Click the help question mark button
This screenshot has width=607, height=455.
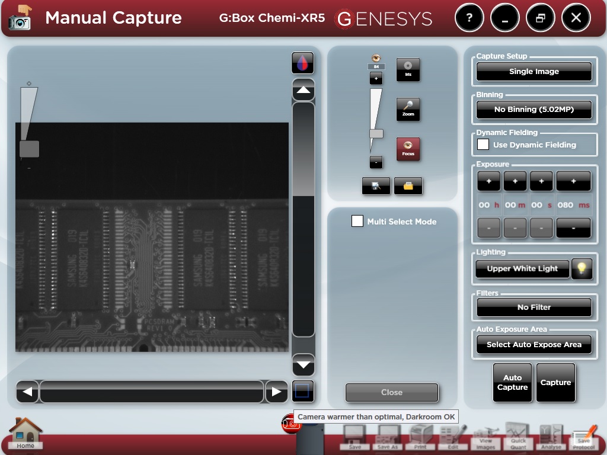[469, 18]
